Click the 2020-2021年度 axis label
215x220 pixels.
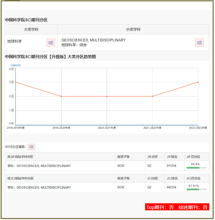tap(107, 128)
